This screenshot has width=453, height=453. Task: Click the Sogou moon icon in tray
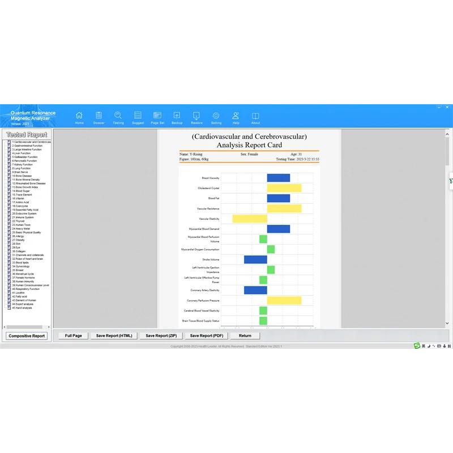429,346
